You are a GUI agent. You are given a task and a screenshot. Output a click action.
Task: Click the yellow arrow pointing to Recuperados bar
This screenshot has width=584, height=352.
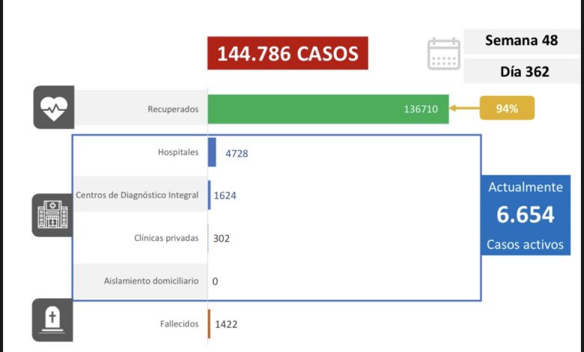click(x=464, y=109)
